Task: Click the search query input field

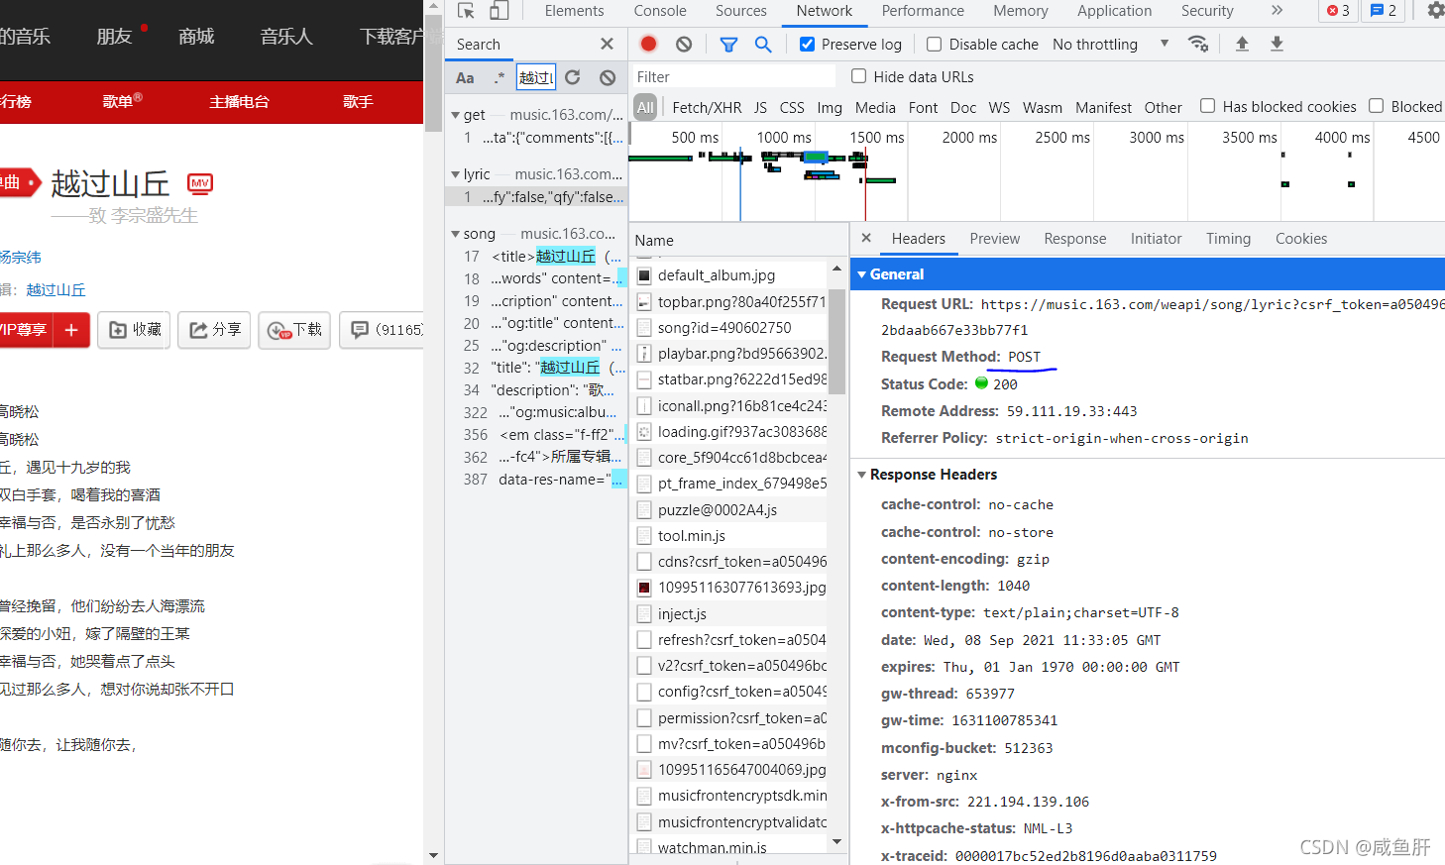Action: coord(535,77)
